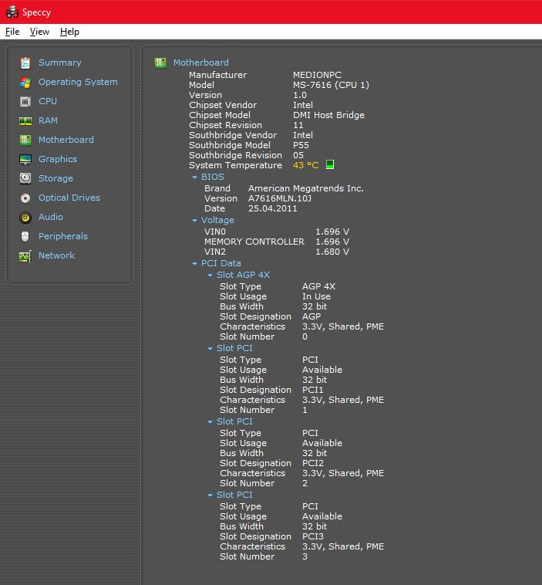Click the Speccy logo in title bar
Image resolution: width=542 pixels, height=585 pixels.
click(x=12, y=12)
